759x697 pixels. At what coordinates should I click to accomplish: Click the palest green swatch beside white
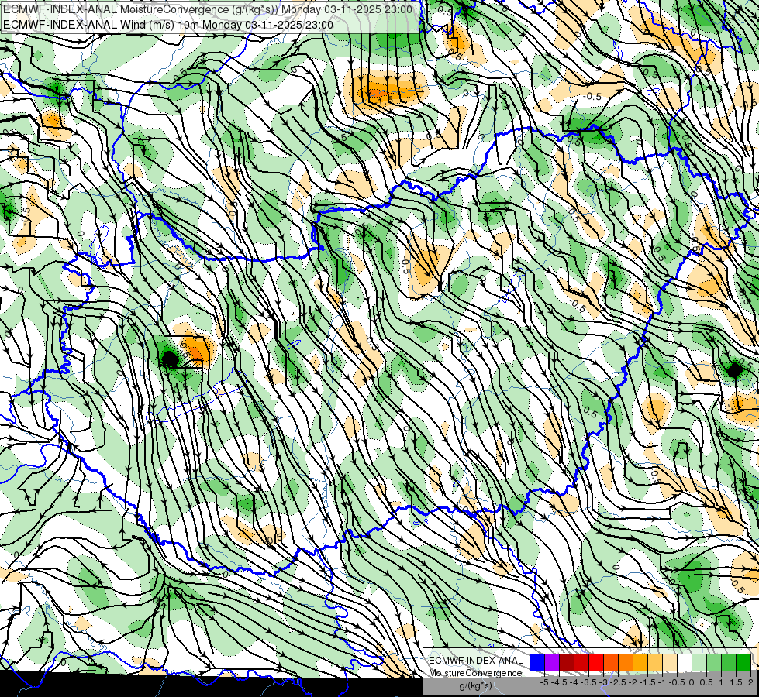pyautogui.click(x=699, y=662)
